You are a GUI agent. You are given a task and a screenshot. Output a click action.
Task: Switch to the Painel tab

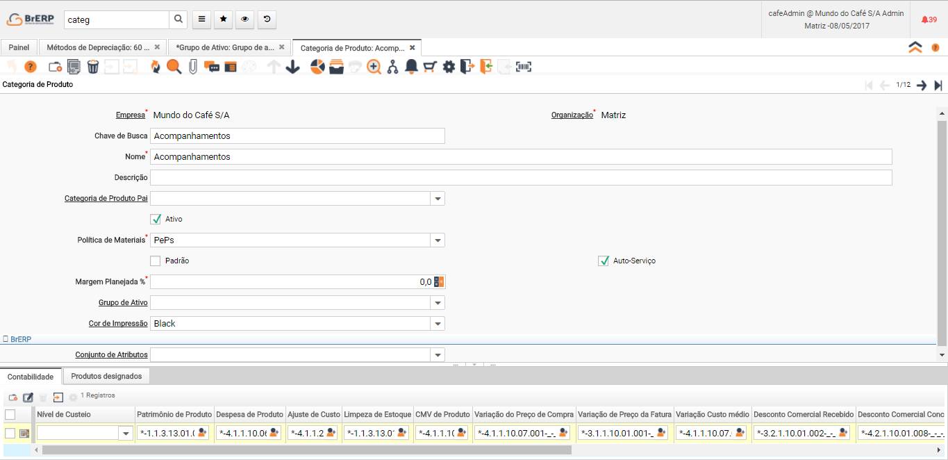point(19,47)
